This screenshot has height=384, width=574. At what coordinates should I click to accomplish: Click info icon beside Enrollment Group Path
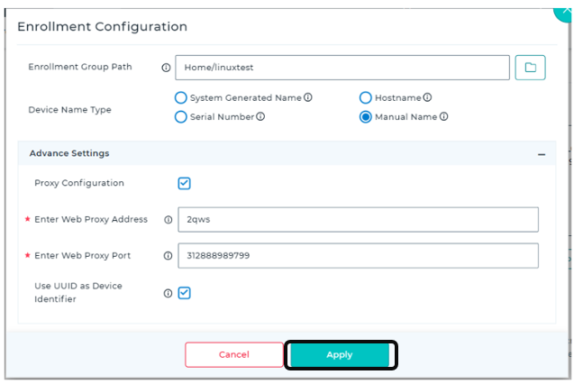tap(166, 68)
